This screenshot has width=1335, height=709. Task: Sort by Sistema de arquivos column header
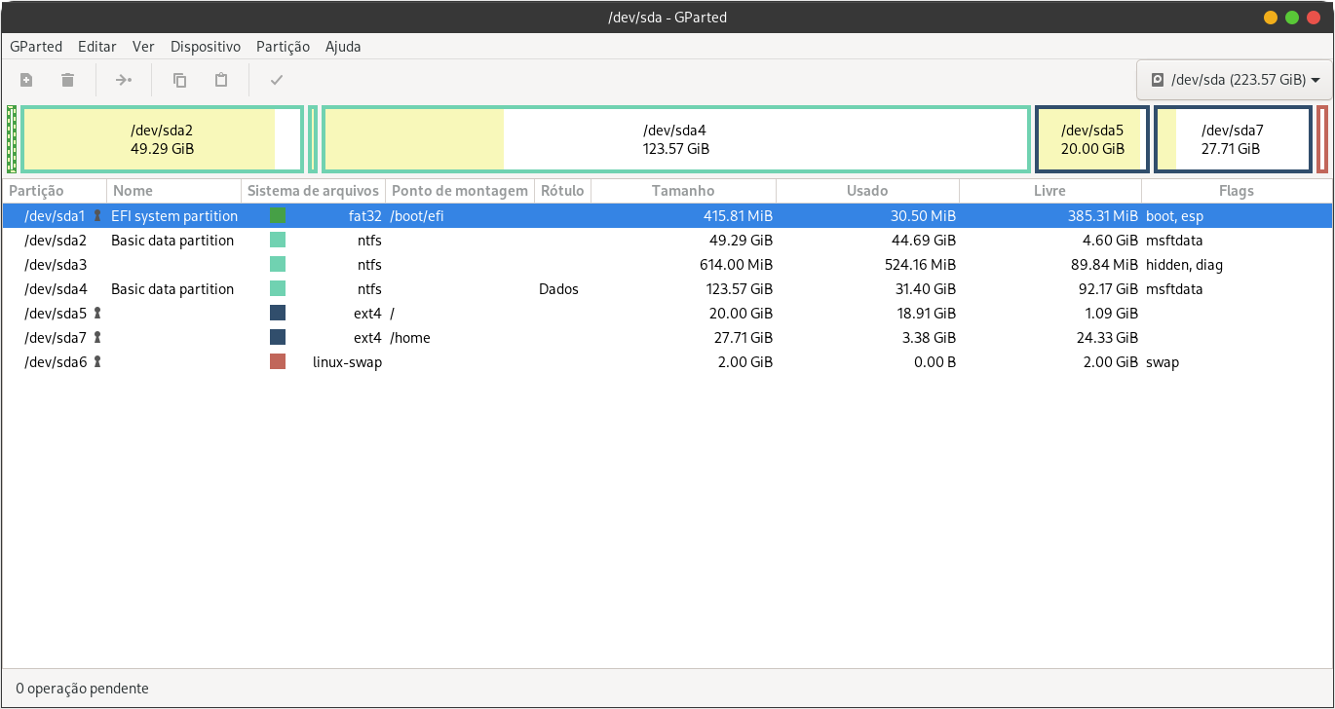coord(313,191)
